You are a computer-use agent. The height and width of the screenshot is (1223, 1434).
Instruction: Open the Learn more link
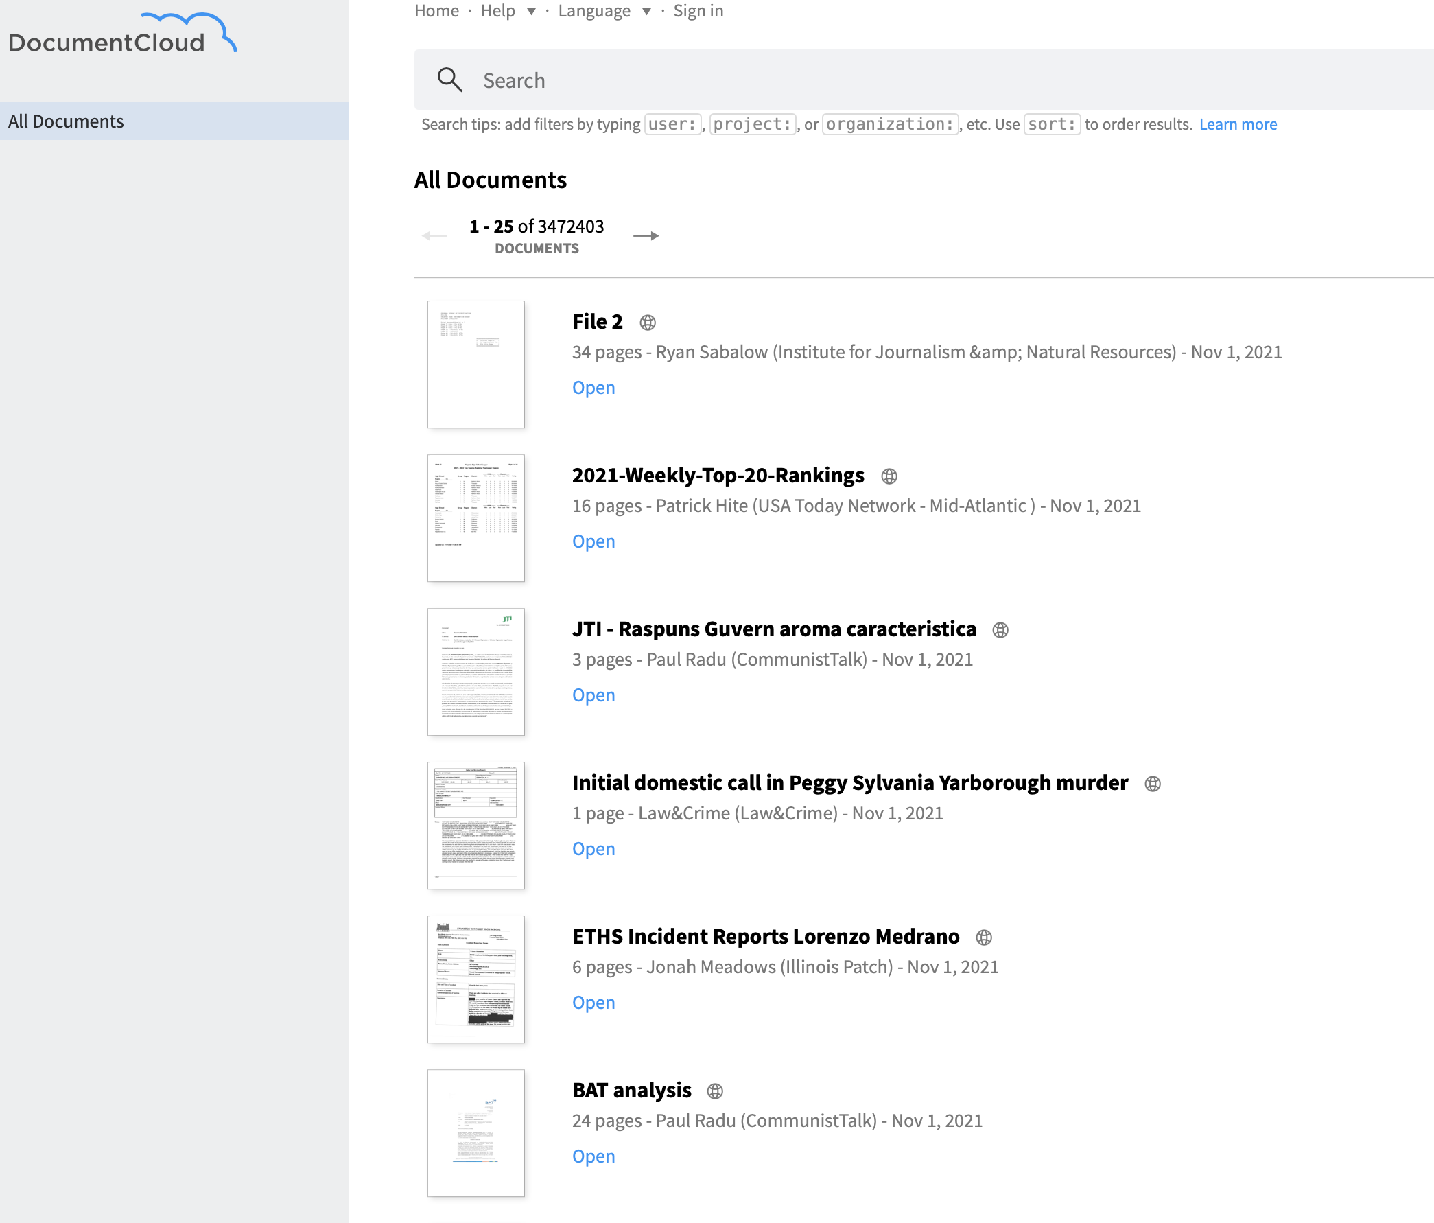click(1238, 125)
